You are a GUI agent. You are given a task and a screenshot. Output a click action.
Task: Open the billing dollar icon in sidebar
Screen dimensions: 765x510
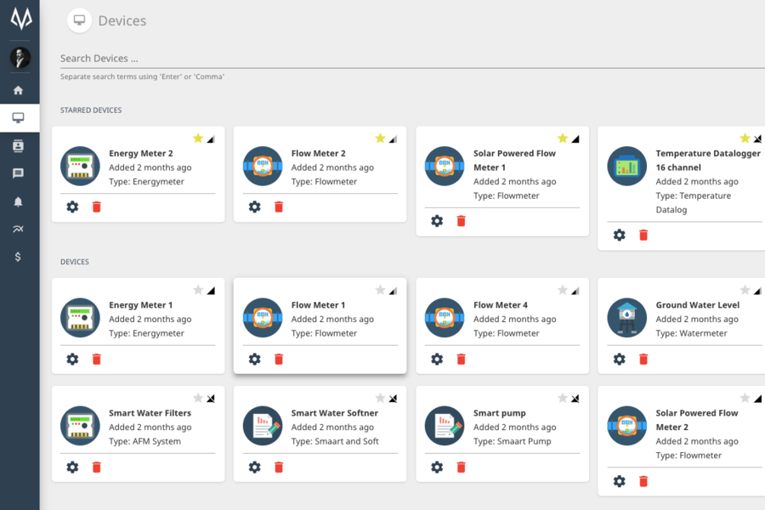[18, 257]
